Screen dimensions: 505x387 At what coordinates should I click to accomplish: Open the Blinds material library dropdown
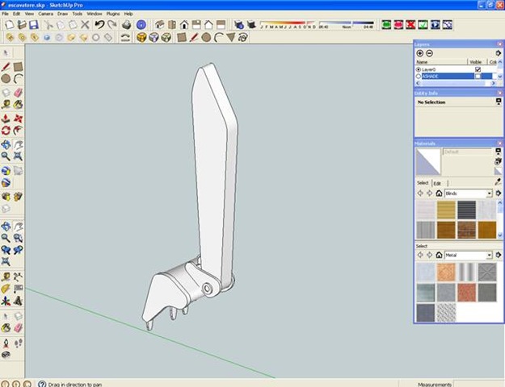(x=490, y=193)
